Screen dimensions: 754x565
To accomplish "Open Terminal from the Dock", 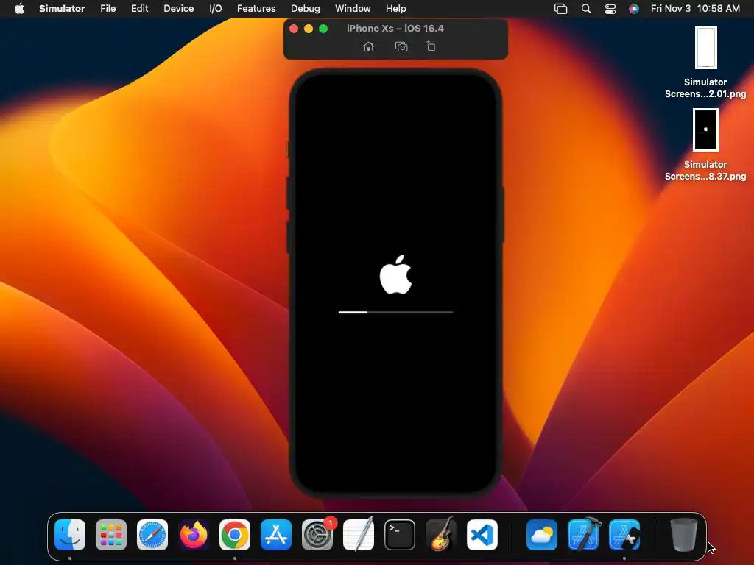I will pos(400,535).
